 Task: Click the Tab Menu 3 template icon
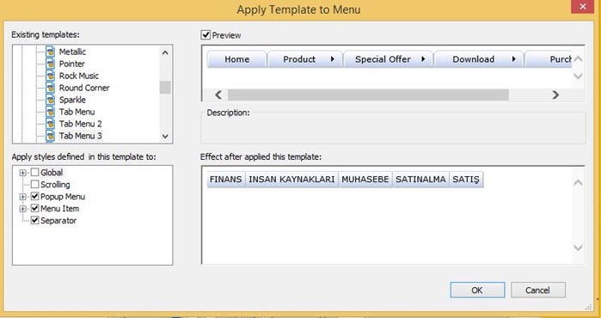[x=50, y=136]
